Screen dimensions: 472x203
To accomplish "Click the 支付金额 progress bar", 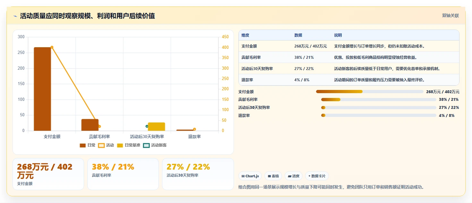I will (370, 92).
